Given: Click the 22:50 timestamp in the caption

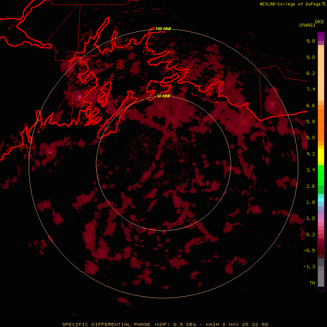Looking at the screenshot, I should click(260, 324).
